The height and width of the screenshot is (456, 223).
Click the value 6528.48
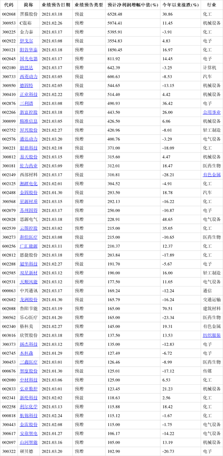coord(115,14)
